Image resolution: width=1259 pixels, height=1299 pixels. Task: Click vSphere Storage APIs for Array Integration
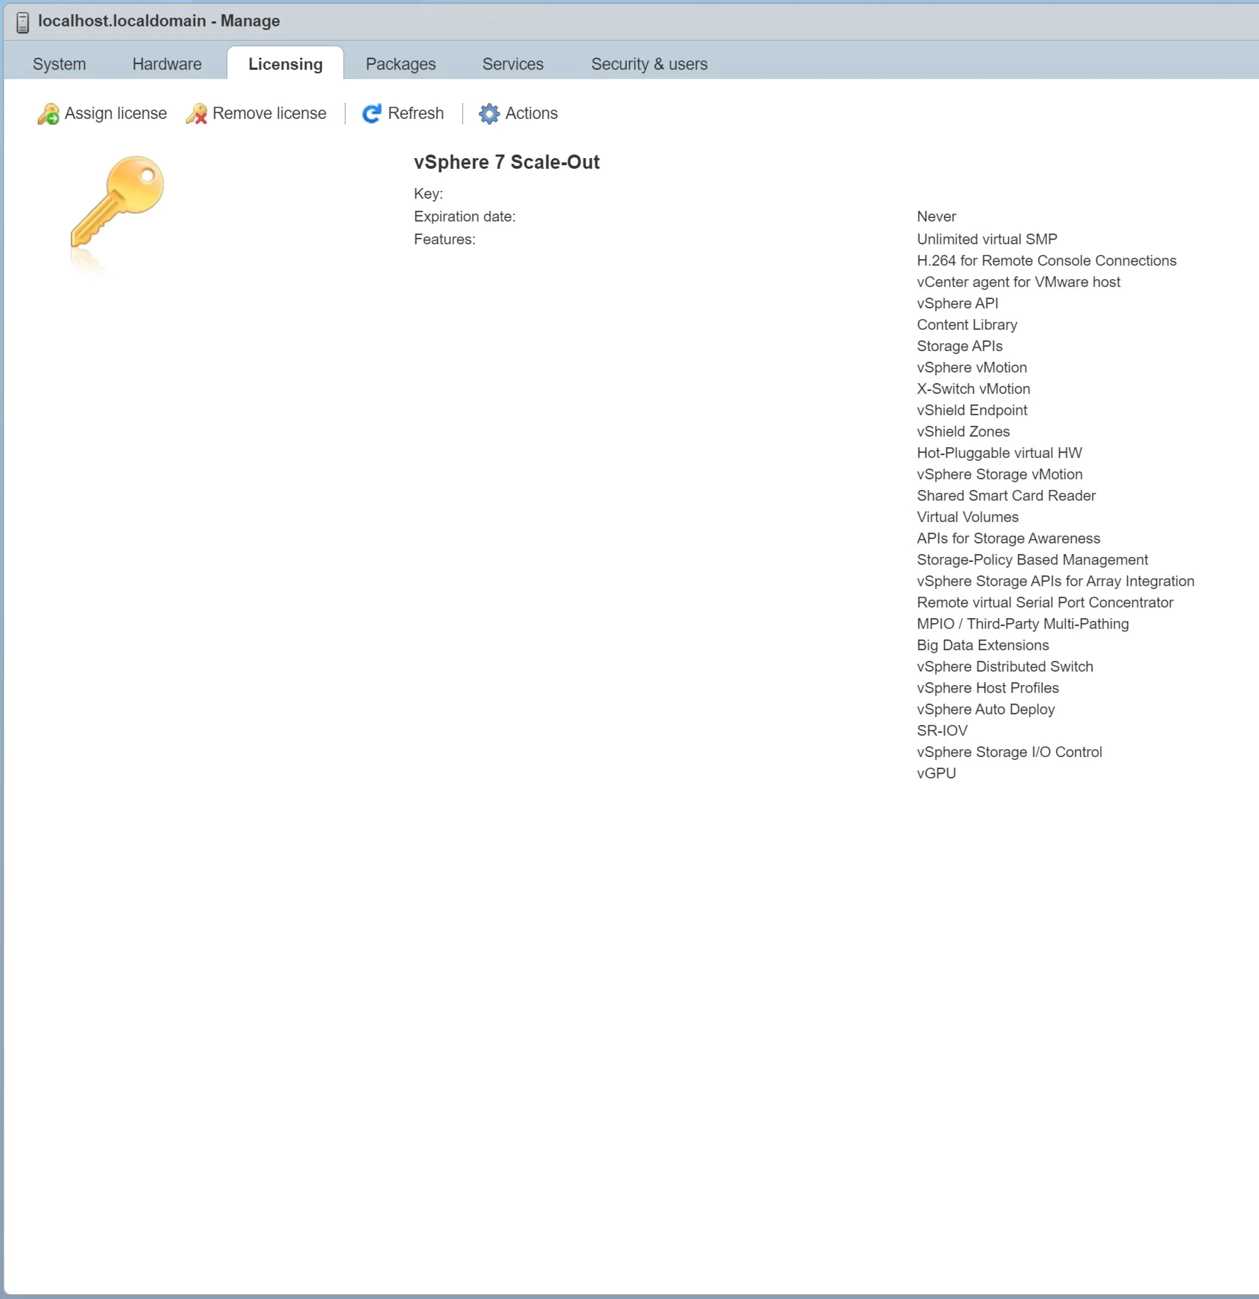(1055, 581)
